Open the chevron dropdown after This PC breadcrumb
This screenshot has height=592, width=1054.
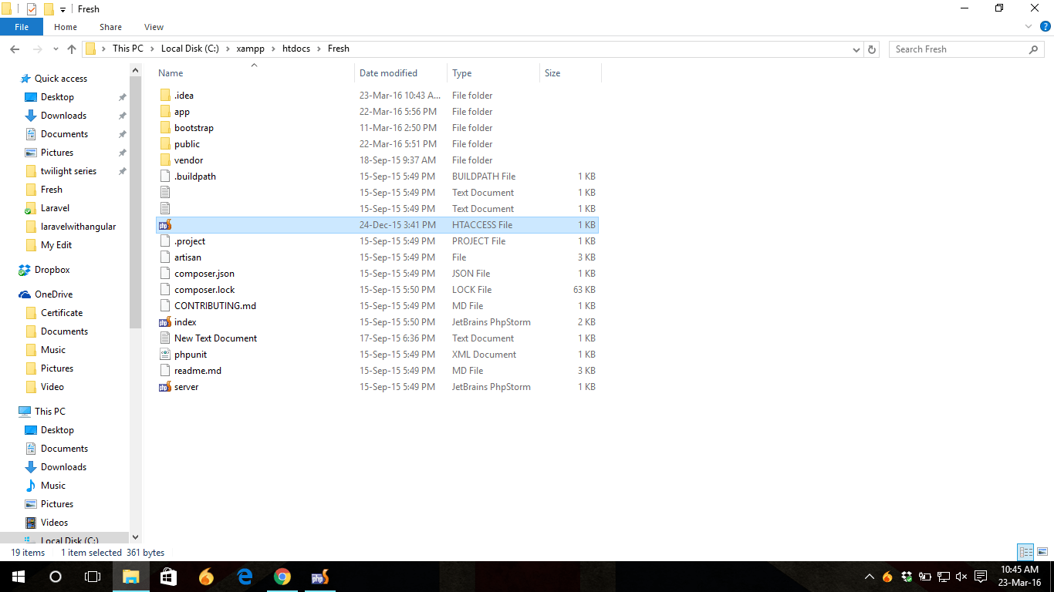click(x=152, y=49)
